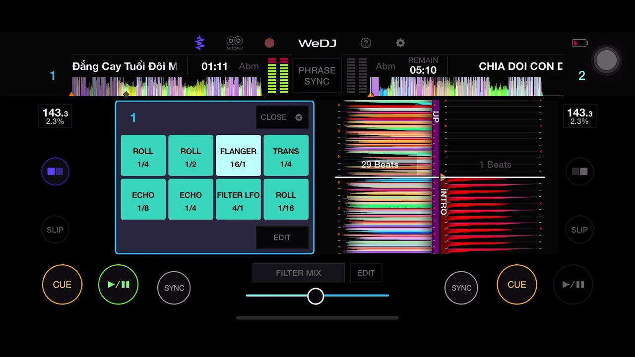635x357 pixels.
Task: Tap the red low battery indicator
Action: [580, 43]
